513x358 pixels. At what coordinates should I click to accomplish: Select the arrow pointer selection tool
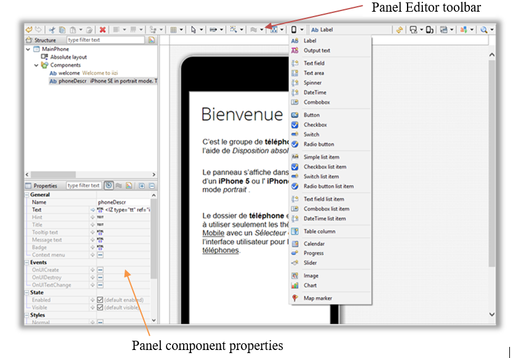point(194,30)
